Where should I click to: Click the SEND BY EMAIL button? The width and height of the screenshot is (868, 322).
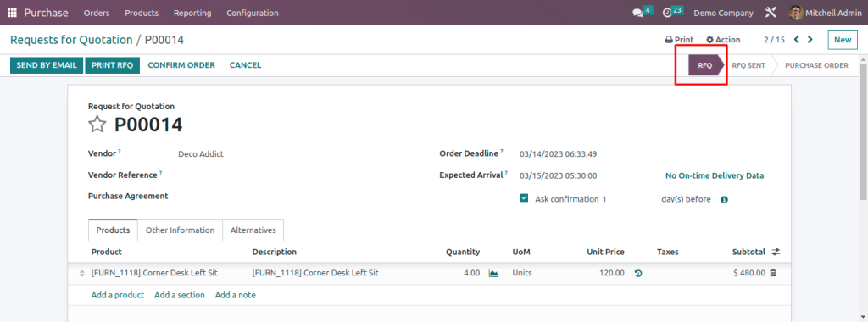47,65
